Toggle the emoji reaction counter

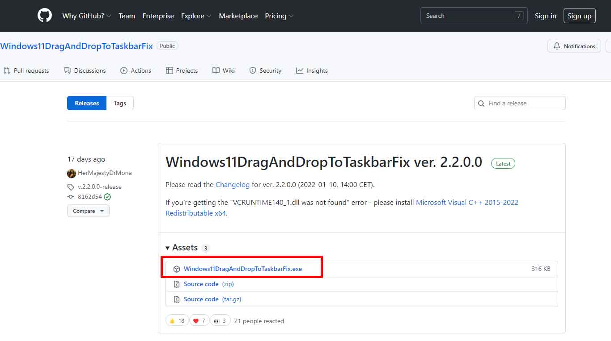220,320
